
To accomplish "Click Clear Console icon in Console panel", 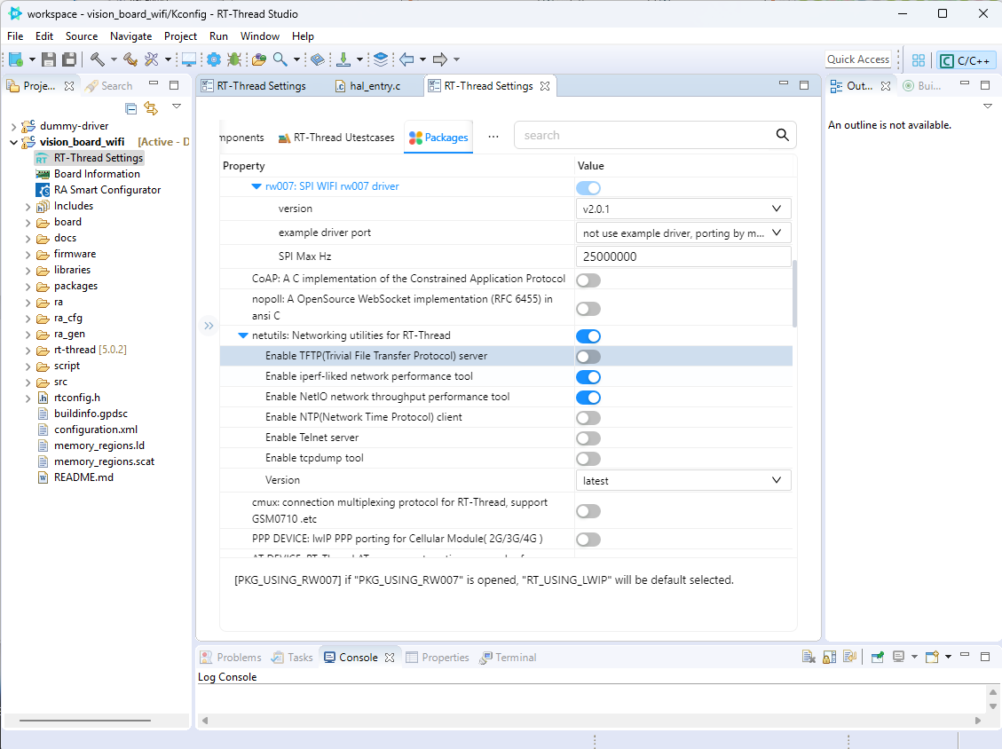I will [809, 658].
